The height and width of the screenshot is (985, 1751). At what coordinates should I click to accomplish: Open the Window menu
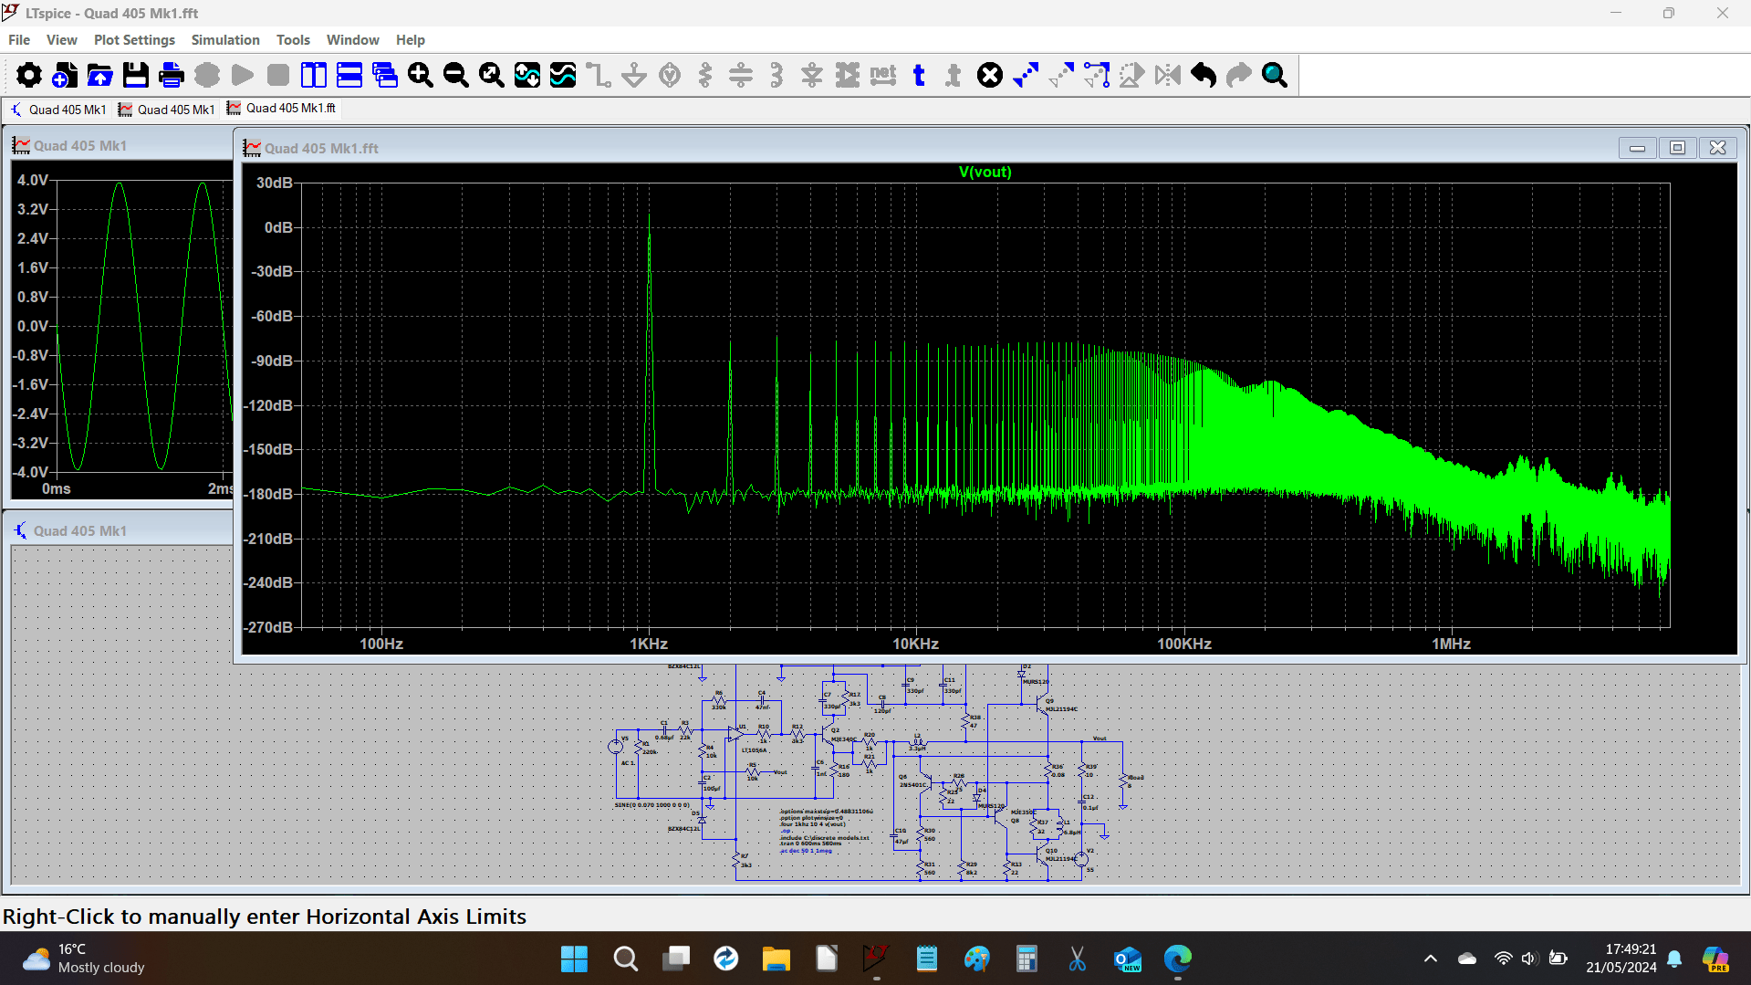(352, 40)
